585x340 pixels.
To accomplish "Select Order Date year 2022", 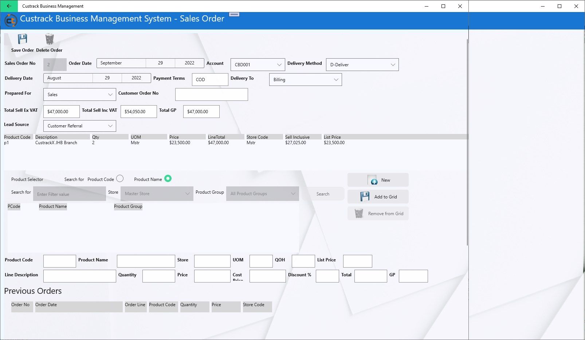I will 189,63.
